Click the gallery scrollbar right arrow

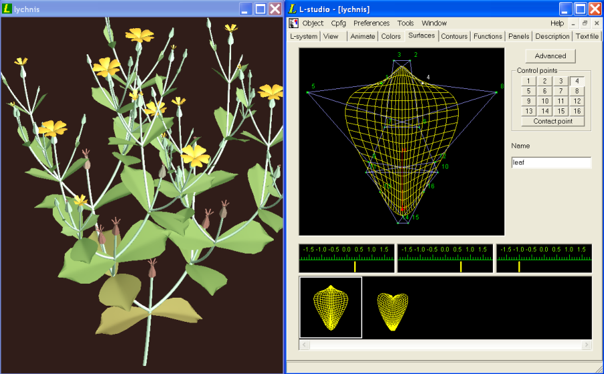pyautogui.click(x=587, y=345)
